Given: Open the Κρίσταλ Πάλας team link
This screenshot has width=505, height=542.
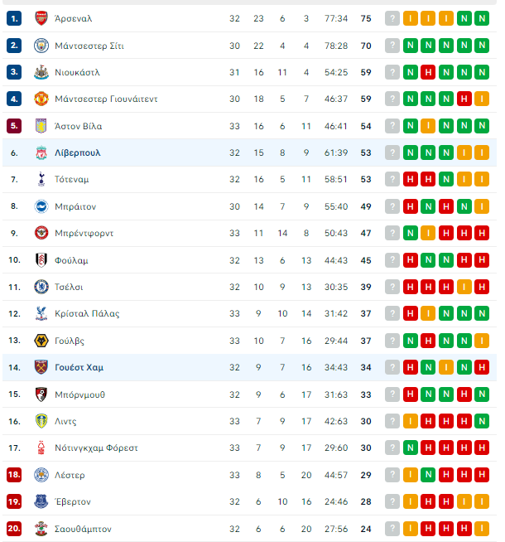Looking at the screenshot, I should click(x=87, y=314).
